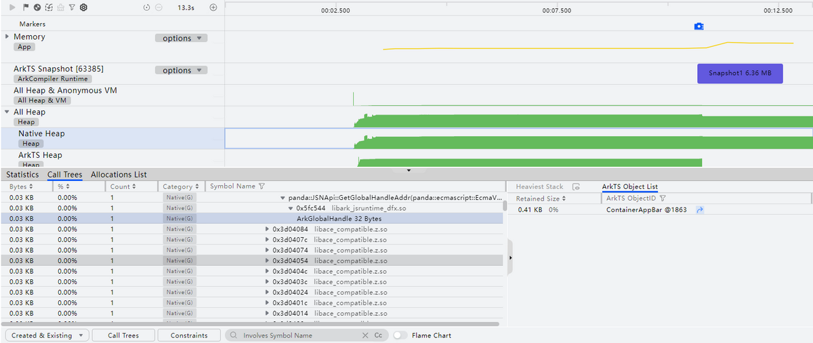Click the Snapshot1 6.36 MB block
Image resolution: width=813 pixels, height=343 pixels.
click(x=740, y=73)
